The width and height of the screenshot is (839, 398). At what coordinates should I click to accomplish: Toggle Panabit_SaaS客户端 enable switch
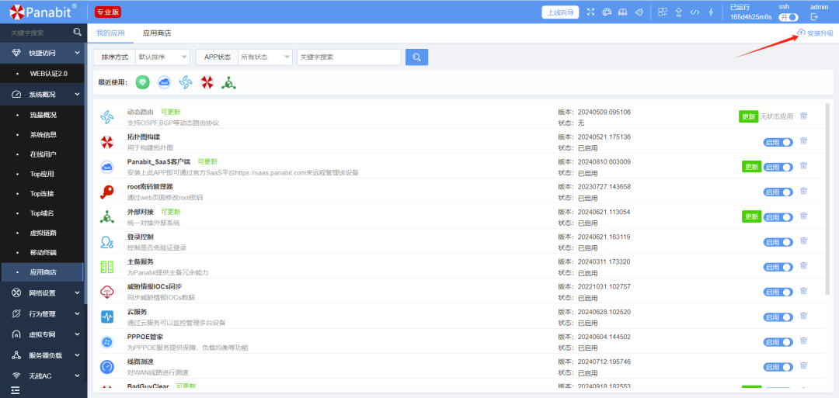(x=778, y=168)
